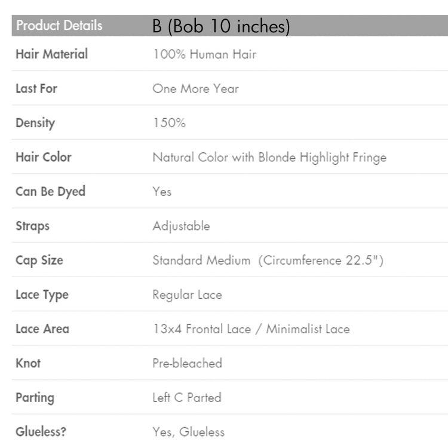The width and height of the screenshot is (448, 448).
Task: Click the Hair Color label
Action: pos(44,157)
